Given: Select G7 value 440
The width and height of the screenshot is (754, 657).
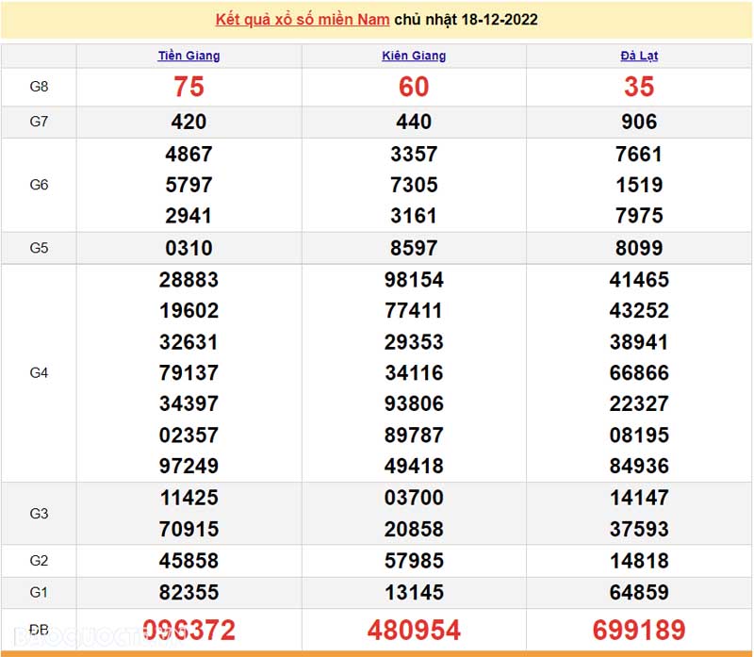Looking at the screenshot, I should point(414,122).
